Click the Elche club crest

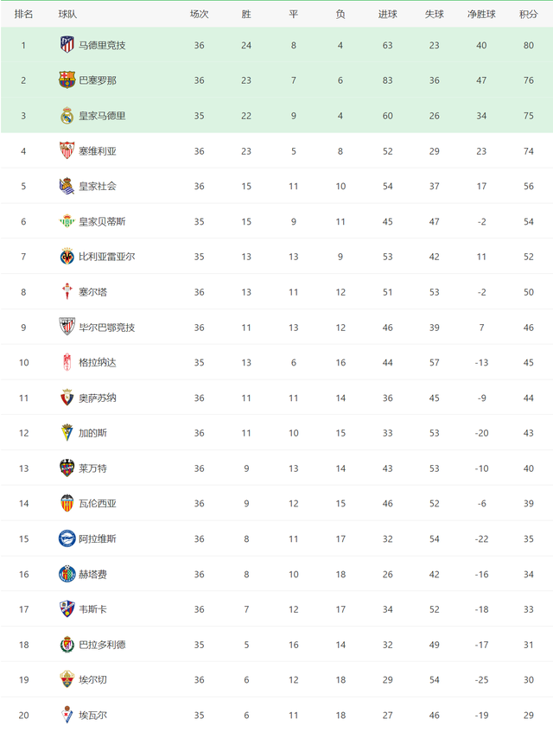(x=67, y=679)
